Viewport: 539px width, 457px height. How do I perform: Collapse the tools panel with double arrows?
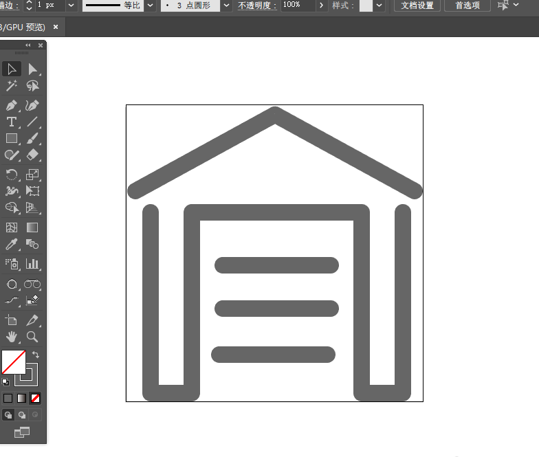[27, 45]
